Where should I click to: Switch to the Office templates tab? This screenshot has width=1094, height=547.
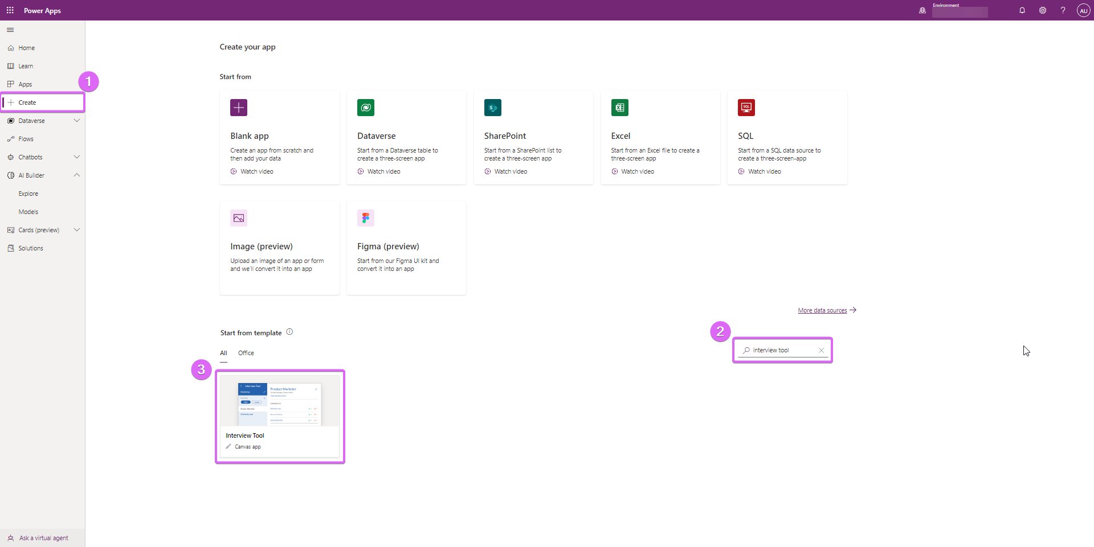[x=246, y=353]
